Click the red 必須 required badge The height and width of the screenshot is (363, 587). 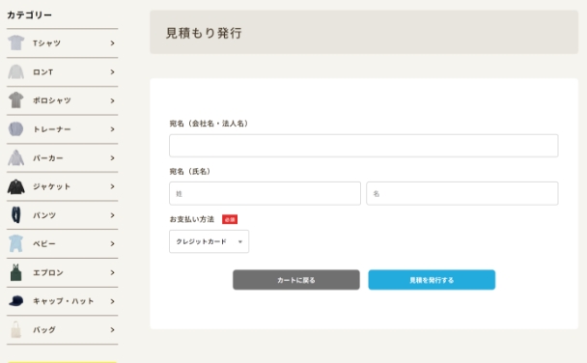tap(230, 219)
